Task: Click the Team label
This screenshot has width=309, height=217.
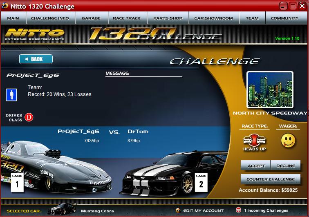Action: pyautogui.click(x=35, y=87)
